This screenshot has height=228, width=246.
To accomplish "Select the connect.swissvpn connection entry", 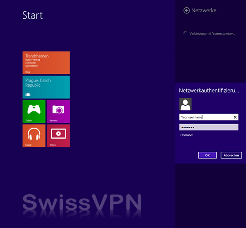I will [210, 33].
